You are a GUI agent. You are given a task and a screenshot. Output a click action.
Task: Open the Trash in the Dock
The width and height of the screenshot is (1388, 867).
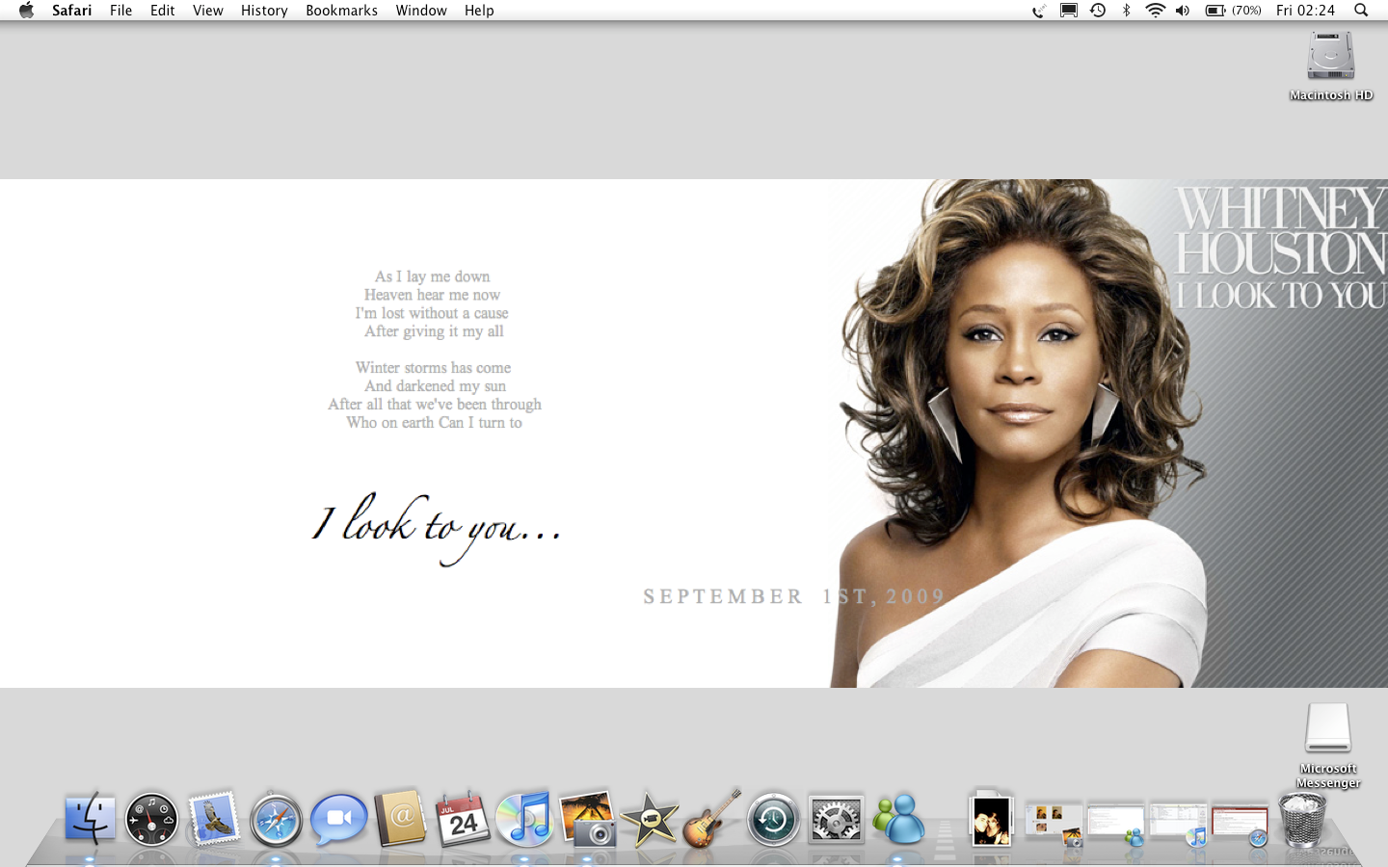(1302, 820)
